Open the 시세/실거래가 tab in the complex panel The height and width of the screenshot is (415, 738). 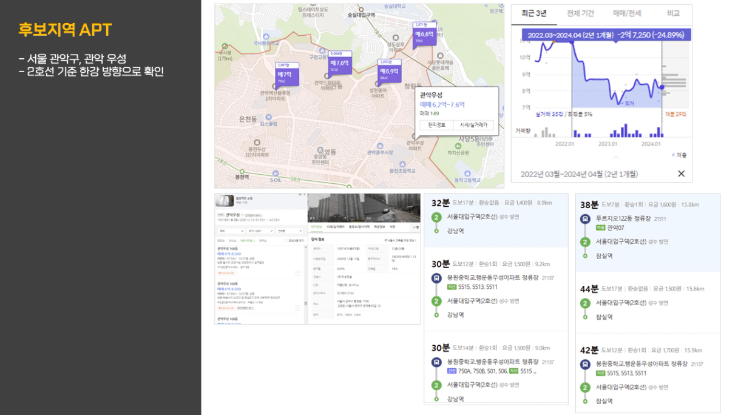pos(336,227)
